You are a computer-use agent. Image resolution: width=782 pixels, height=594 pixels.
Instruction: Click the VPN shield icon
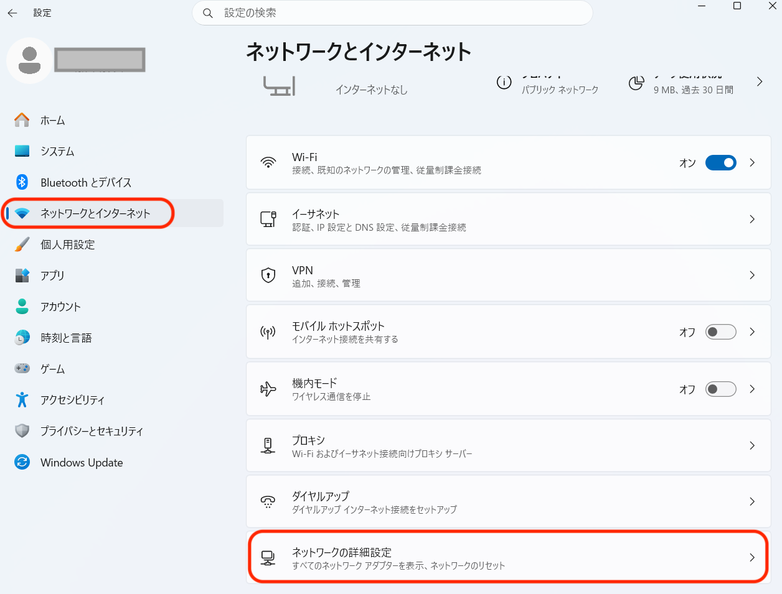pyautogui.click(x=268, y=276)
